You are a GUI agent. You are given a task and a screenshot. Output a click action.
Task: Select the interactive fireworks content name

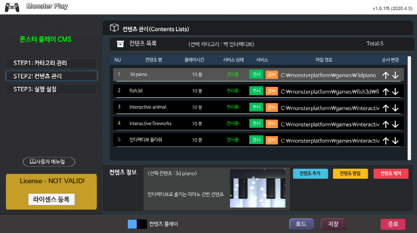pos(151,123)
